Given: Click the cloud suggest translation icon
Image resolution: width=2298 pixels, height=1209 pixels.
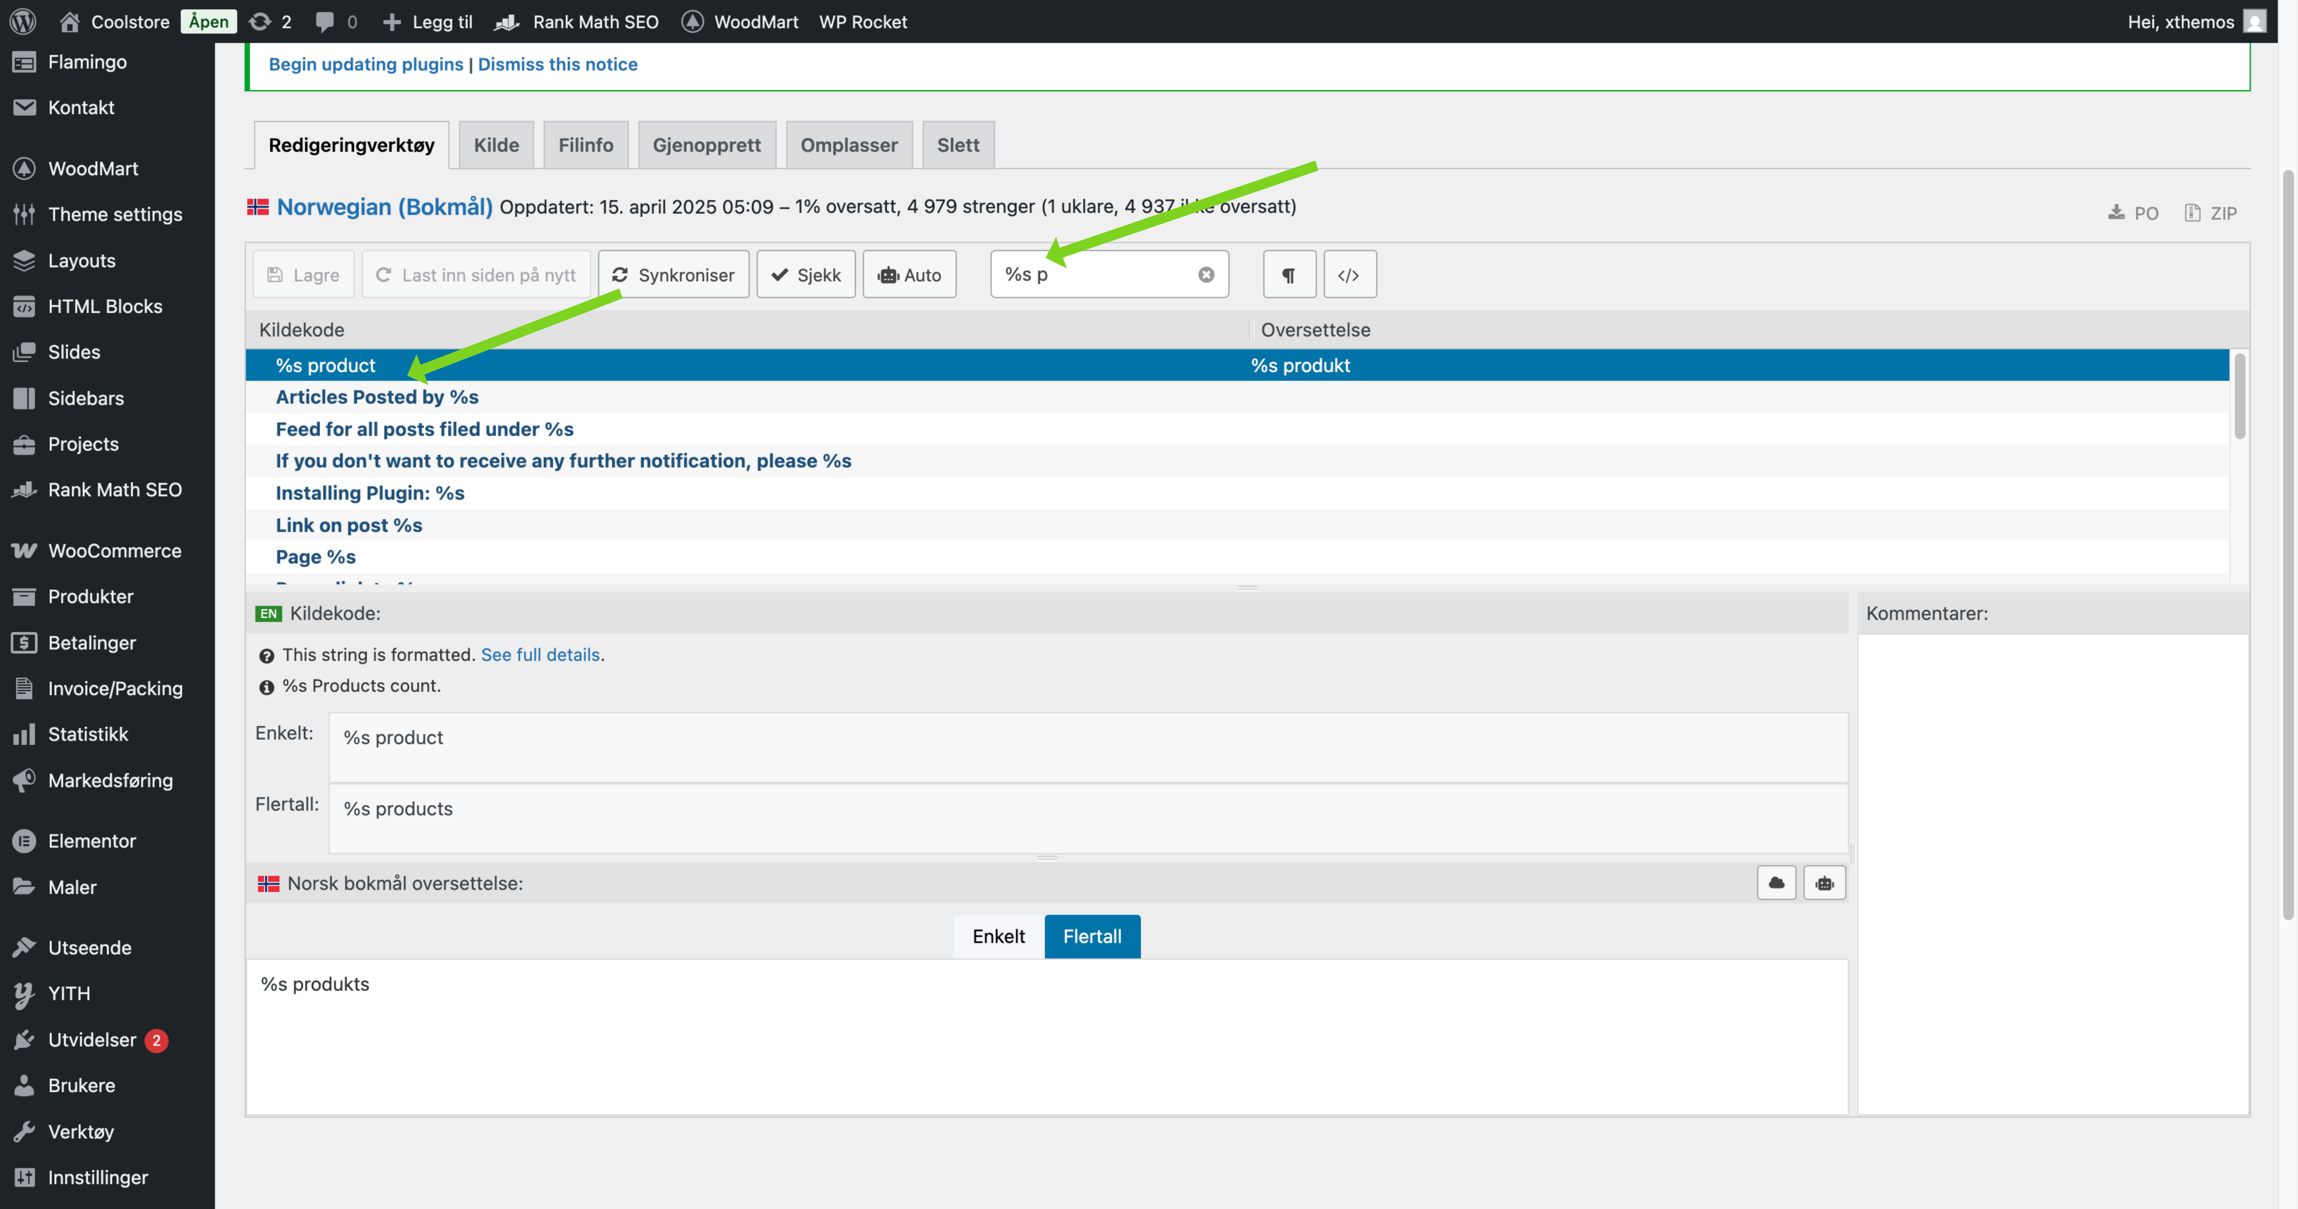Looking at the screenshot, I should click(1776, 883).
